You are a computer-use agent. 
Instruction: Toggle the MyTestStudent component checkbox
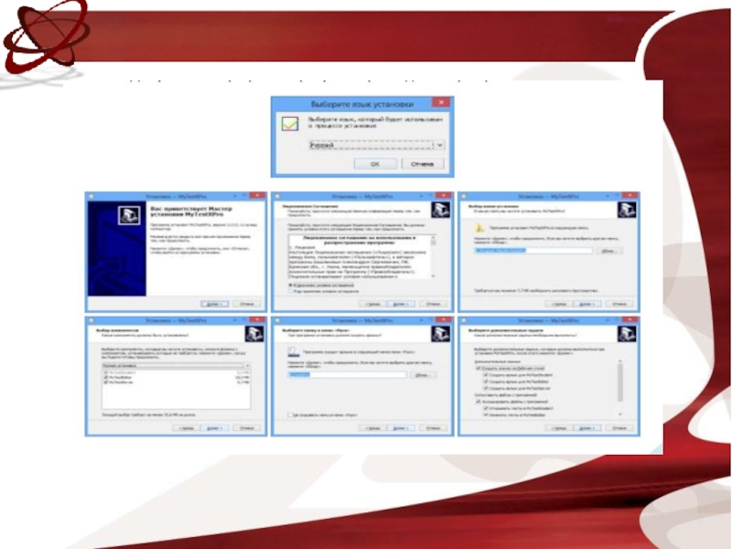106,372
